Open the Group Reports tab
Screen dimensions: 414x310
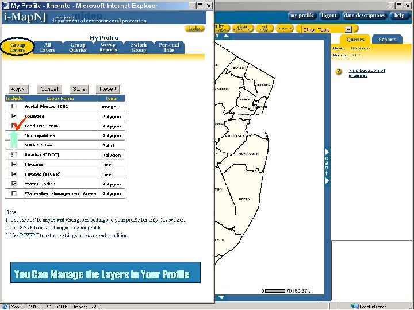pyautogui.click(x=108, y=48)
